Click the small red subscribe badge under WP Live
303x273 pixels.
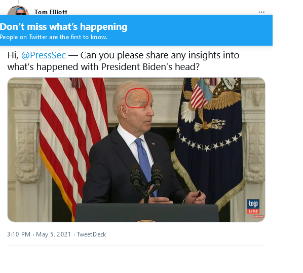tap(258, 216)
